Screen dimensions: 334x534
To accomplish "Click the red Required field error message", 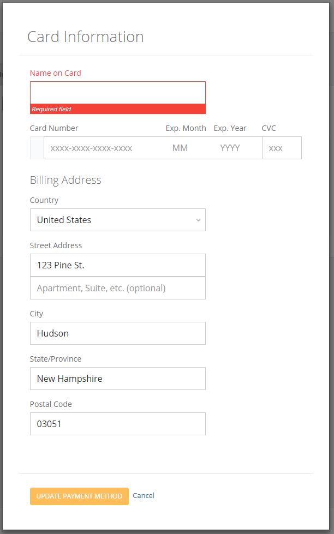I will [x=51, y=109].
